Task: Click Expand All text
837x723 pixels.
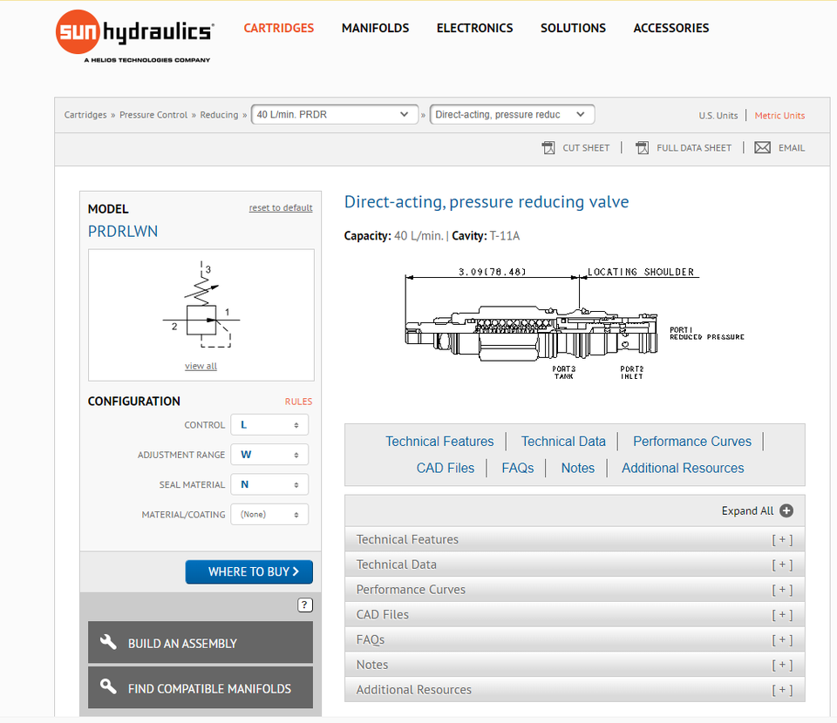Action: [x=747, y=510]
